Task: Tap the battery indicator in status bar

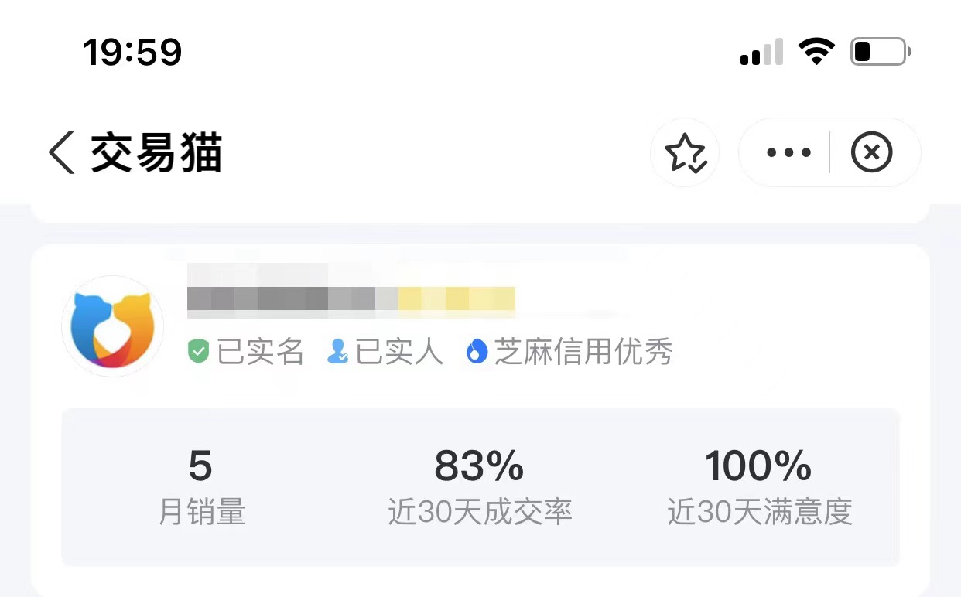Action: (x=880, y=53)
